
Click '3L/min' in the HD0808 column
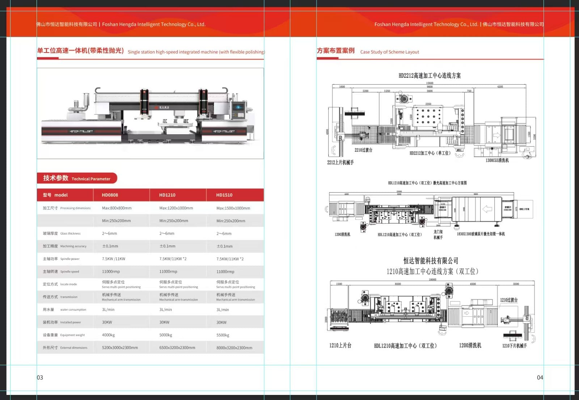coord(108,310)
